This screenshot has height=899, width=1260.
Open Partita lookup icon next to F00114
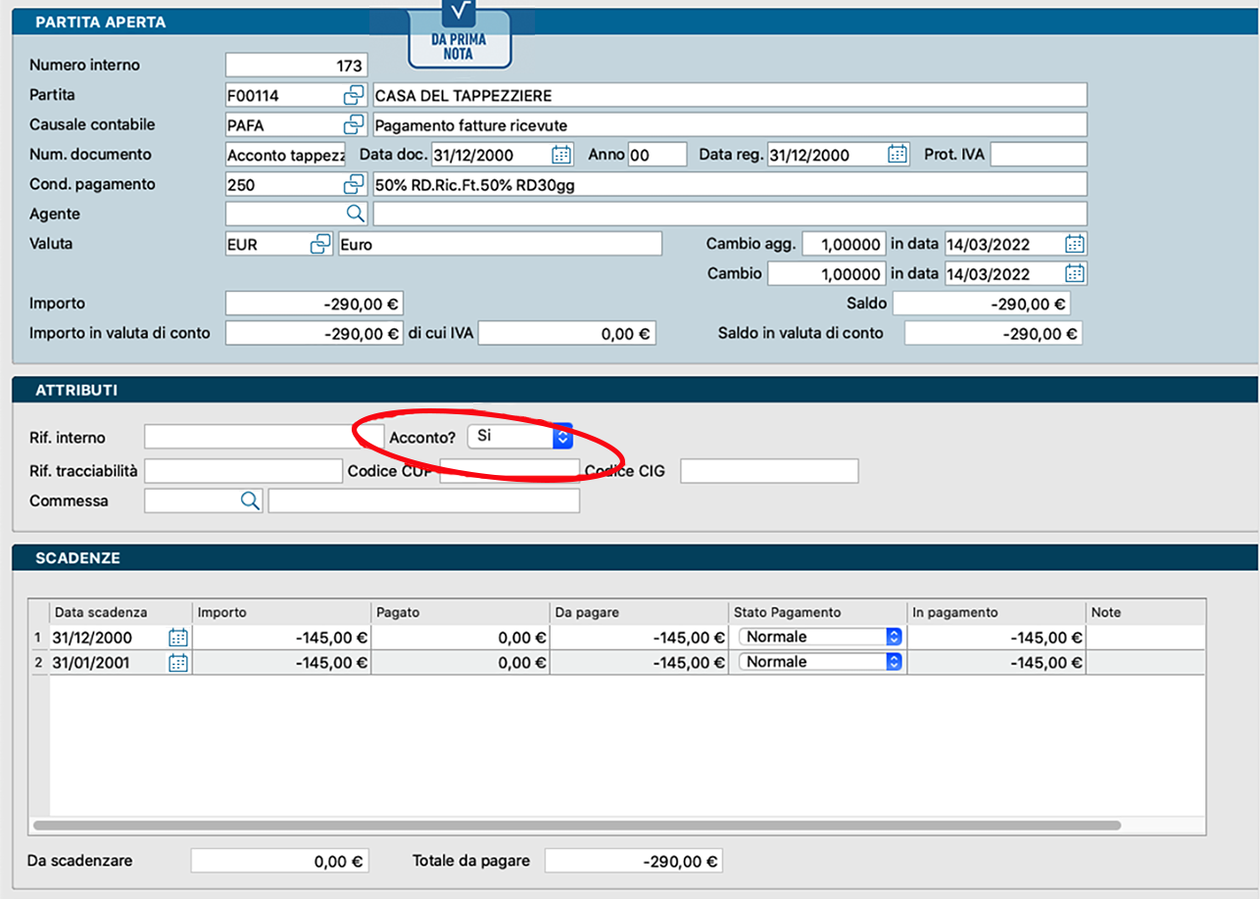coord(354,95)
